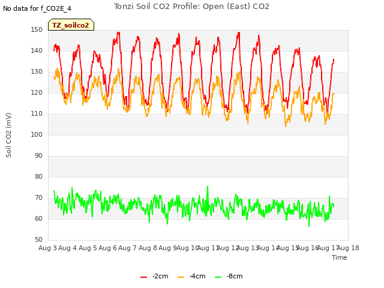Screen dimensions: 384x288
Task: Click the 'No data for f_CO2E_4' message
Action: pos(37,8)
